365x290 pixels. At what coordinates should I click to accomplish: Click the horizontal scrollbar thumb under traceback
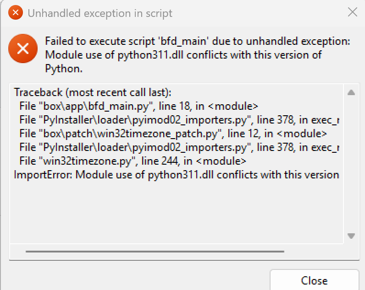(x=155, y=252)
